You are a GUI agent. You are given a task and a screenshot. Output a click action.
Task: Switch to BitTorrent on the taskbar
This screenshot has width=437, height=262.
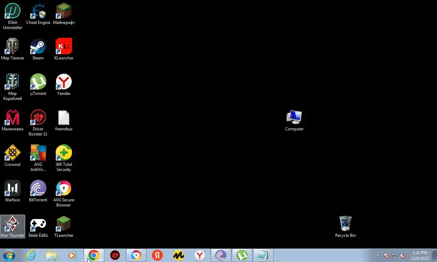coord(221,255)
